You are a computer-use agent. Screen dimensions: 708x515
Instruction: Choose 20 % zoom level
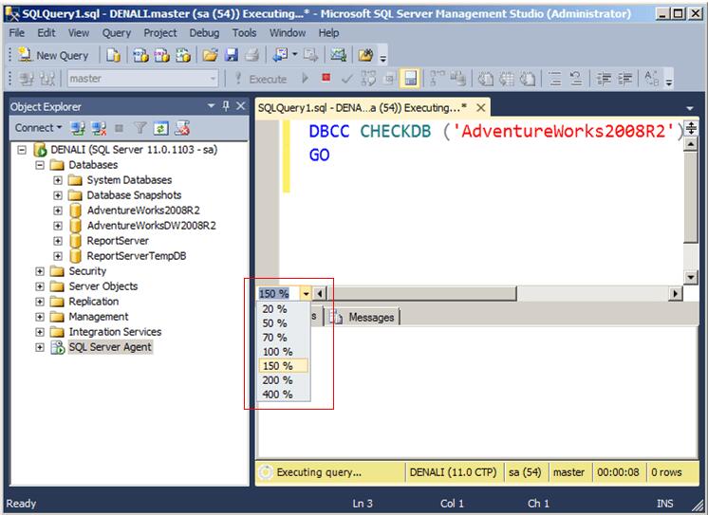(x=284, y=309)
